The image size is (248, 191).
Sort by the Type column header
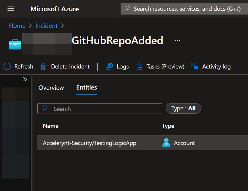[168, 126]
